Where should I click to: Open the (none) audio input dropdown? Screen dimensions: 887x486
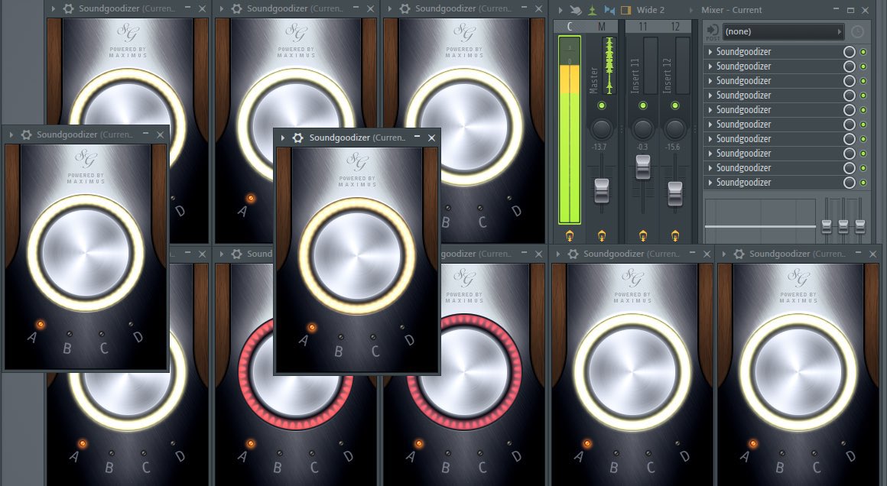[783, 31]
